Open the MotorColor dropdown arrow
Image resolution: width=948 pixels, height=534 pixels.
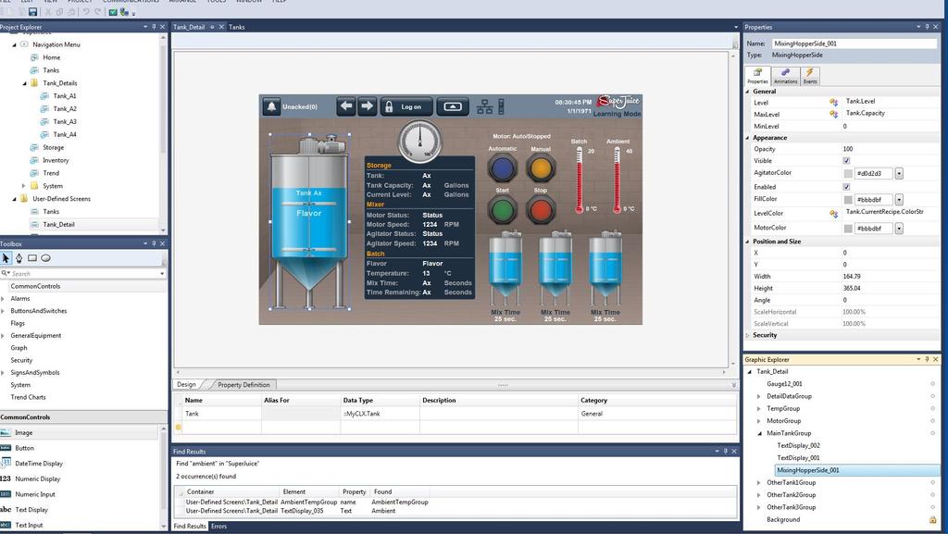pos(899,229)
